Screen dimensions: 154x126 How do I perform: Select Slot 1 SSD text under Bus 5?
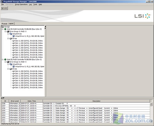click(x=29, y=74)
